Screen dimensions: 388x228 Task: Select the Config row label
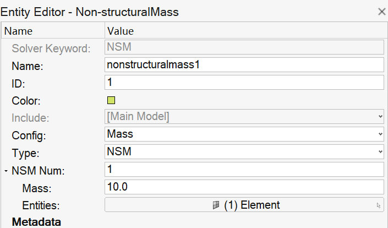[x=29, y=135]
